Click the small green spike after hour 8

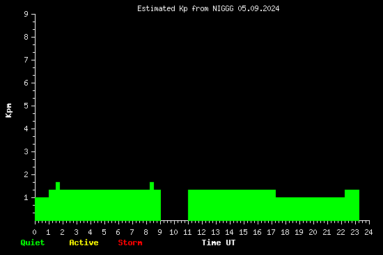tap(152, 186)
